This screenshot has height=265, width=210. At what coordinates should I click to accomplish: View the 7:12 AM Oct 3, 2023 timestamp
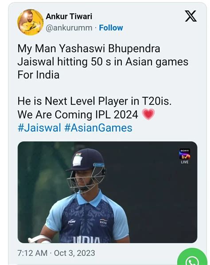(56, 253)
